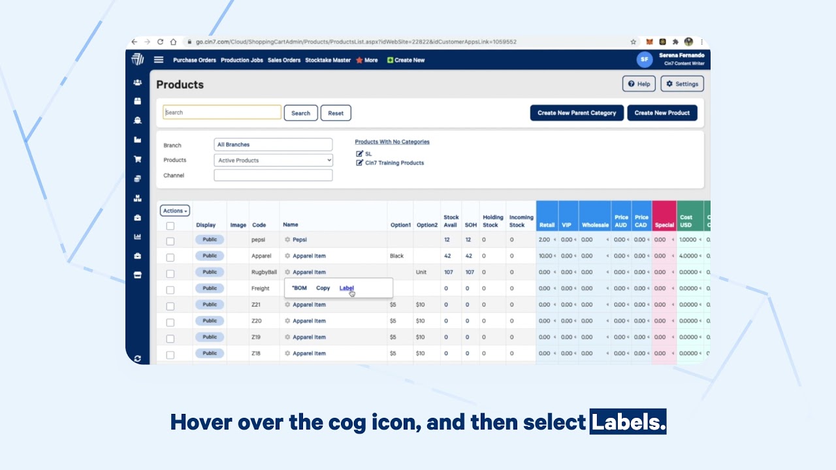The image size is (836, 470).
Task: Open the bar chart reports sidebar icon
Action: click(137, 236)
